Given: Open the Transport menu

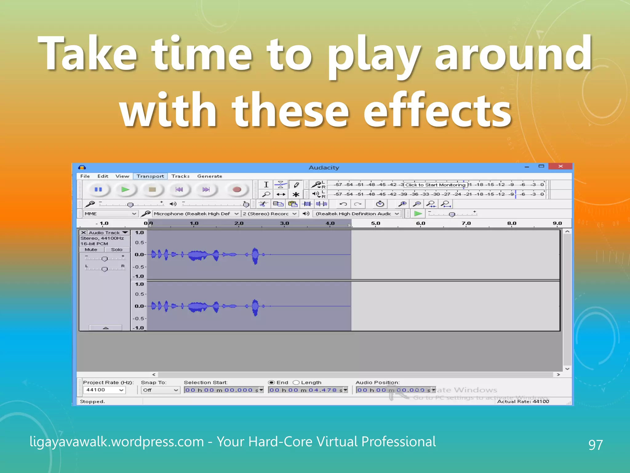Looking at the screenshot, I should coord(150,176).
